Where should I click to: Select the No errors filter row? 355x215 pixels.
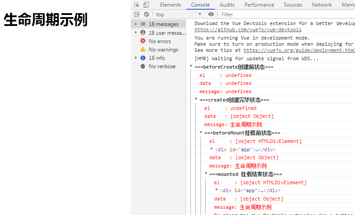pos(158,41)
